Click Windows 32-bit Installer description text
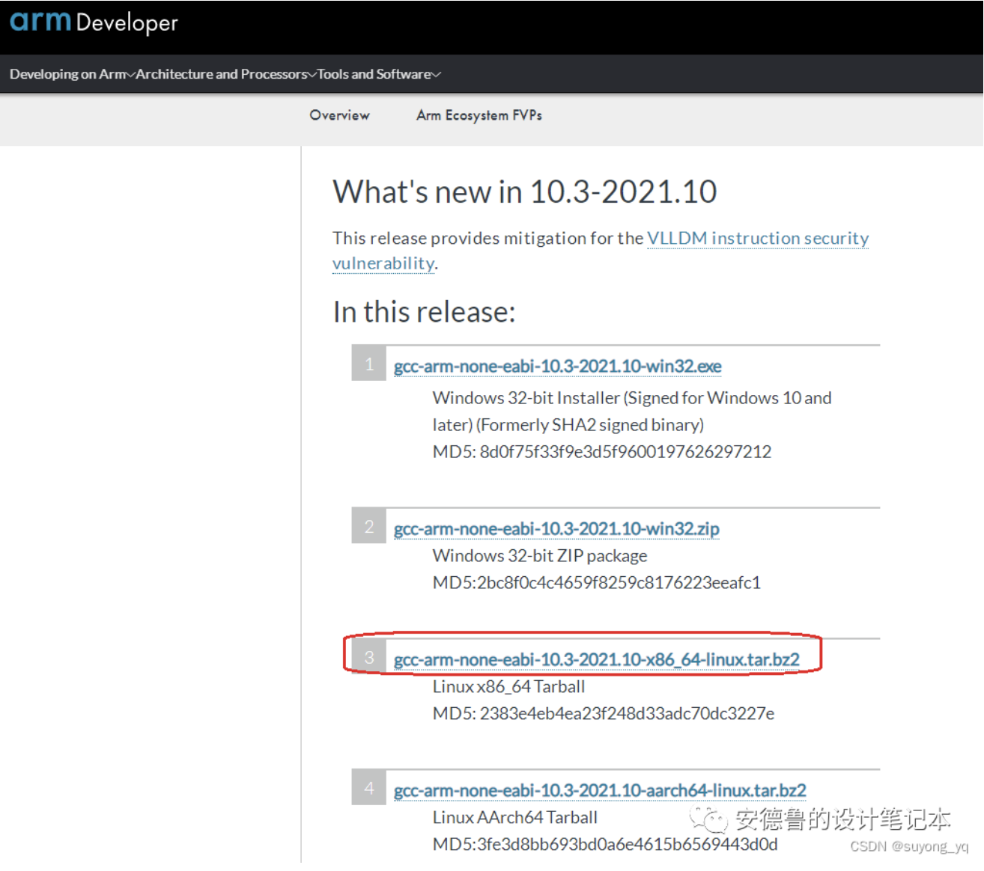984x871 pixels. [632, 411]
